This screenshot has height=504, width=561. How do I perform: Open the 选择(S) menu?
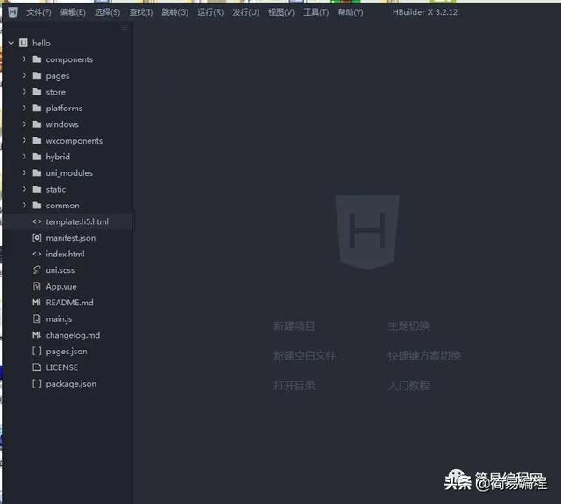[107, 12]
